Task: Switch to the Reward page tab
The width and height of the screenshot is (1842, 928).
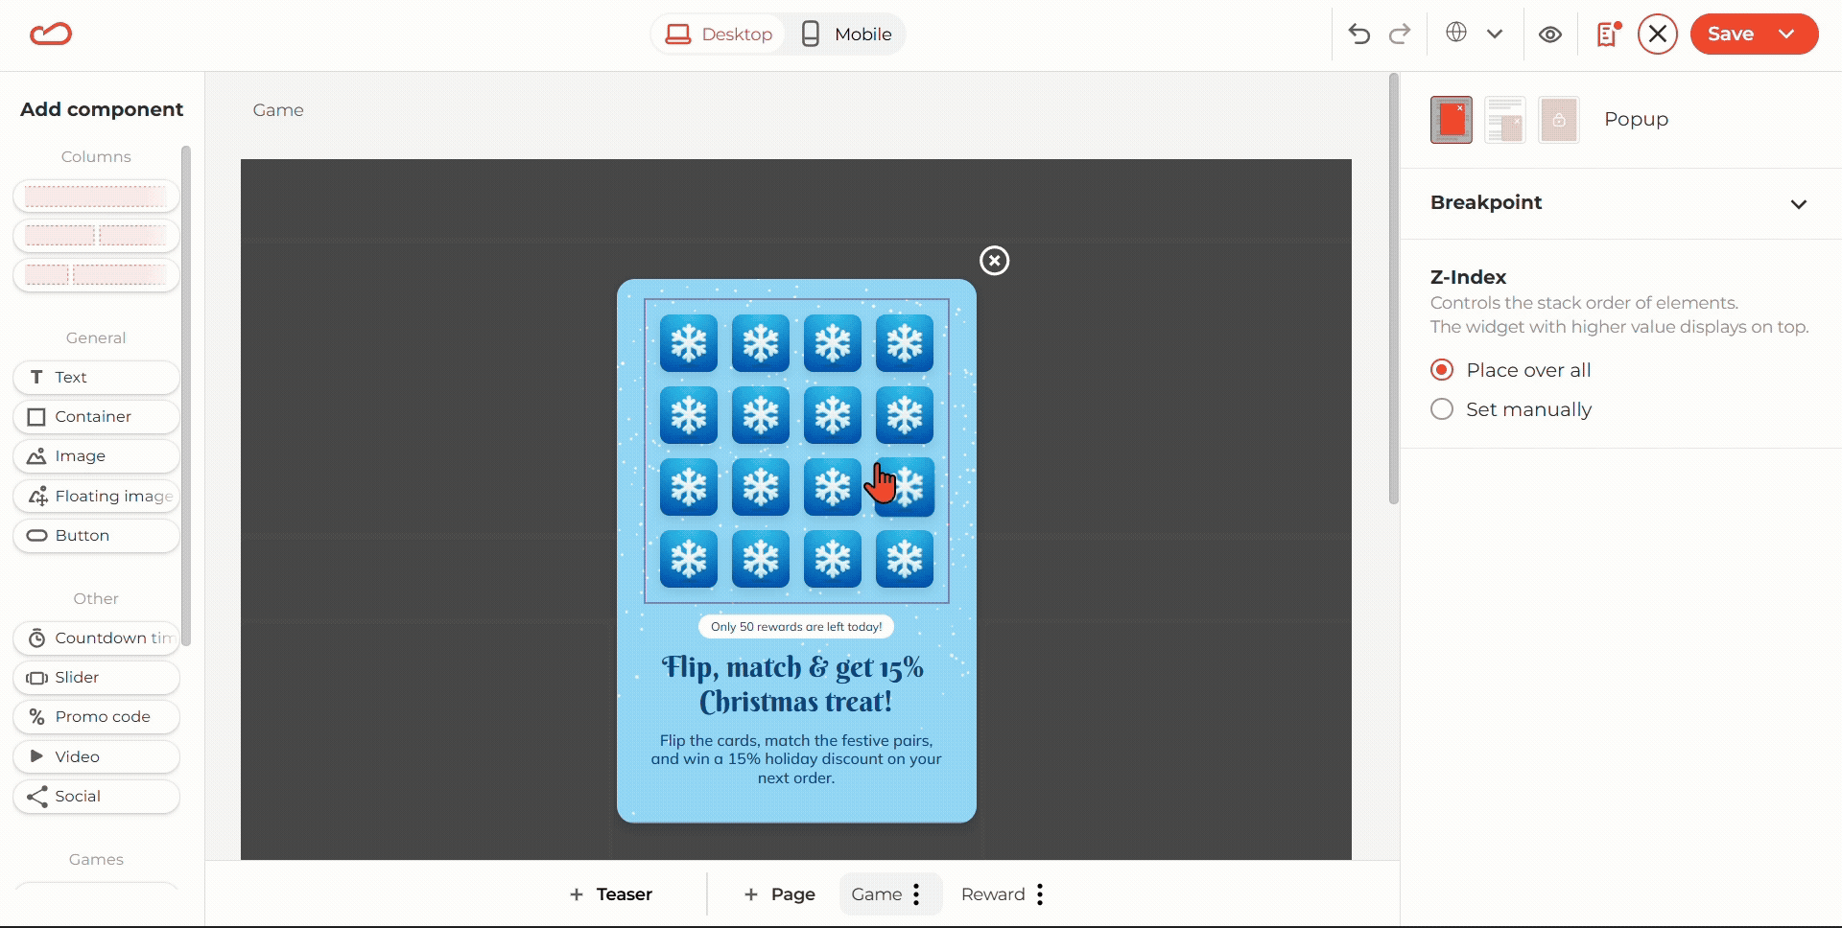Action: tap(992, 894)
